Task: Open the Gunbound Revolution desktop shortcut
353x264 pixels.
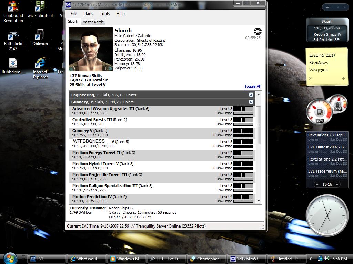Action: (x=13, y=12)
